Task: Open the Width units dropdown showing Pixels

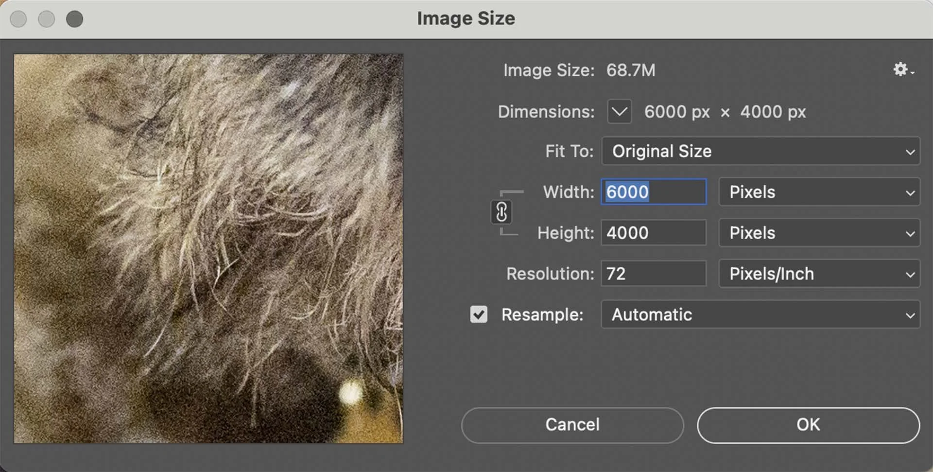Action: pyautogui.click(x=818, y=192)
